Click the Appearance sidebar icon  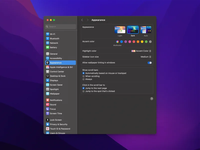coord(47,63)
